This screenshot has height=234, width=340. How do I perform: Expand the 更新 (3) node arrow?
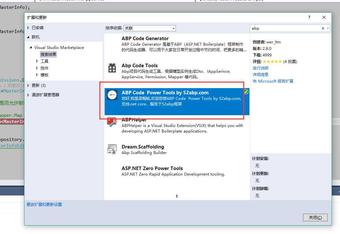tap(28, 86)
